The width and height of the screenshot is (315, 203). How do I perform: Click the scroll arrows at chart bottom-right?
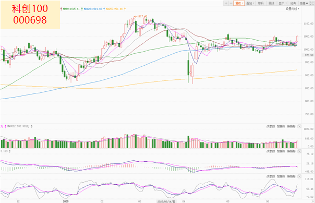click(313, 201)
